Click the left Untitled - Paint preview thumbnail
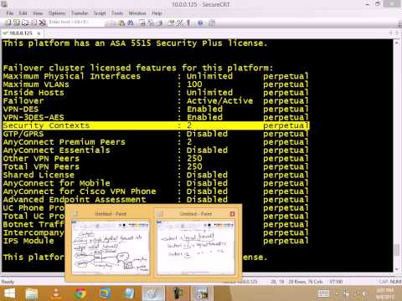402x301 pixels. (111, 247)
